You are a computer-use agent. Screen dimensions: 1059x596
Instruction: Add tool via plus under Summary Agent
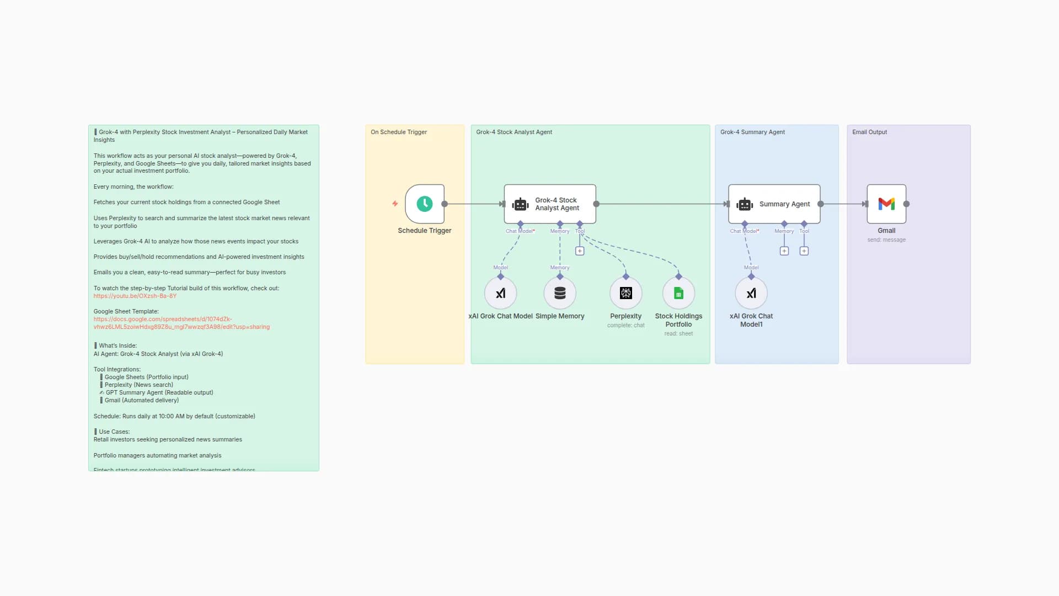804,251
